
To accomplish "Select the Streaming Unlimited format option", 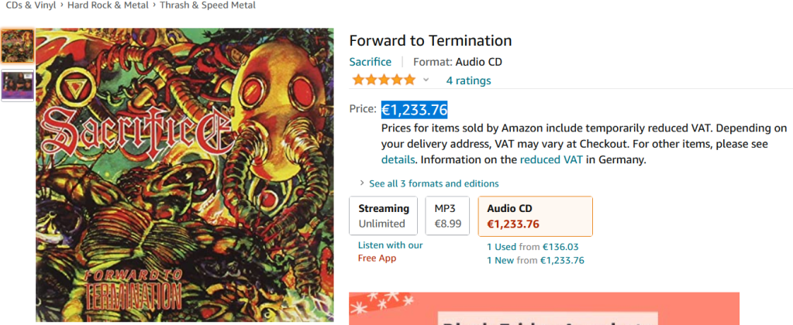I will pyautogui.click(x=383, y=216).
